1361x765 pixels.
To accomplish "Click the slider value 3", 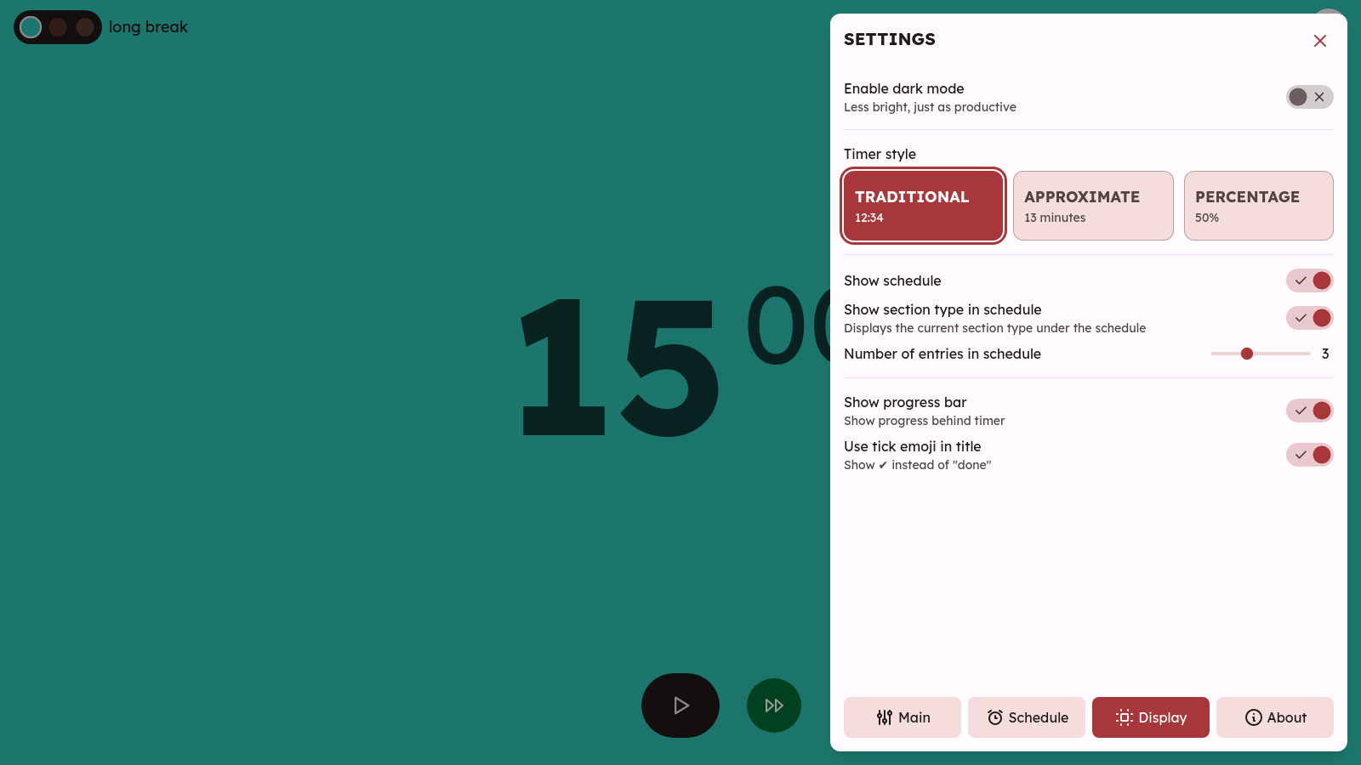I will [1325, 354].
